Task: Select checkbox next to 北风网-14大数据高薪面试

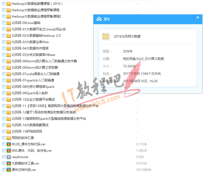Action: [x=4, y=125]
